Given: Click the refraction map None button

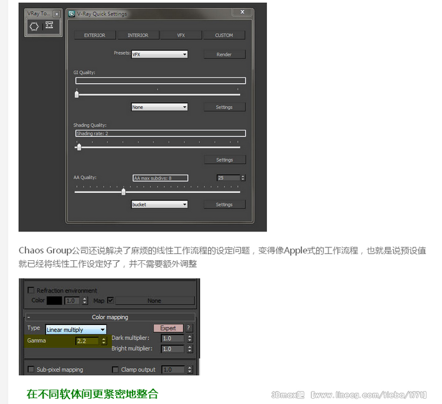Looking at the screenshot, I should [x=154, y=300].
